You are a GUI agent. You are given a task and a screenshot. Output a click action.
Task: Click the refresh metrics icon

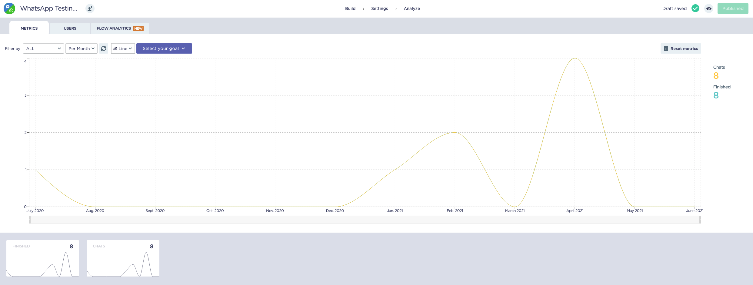pos(104,48)
